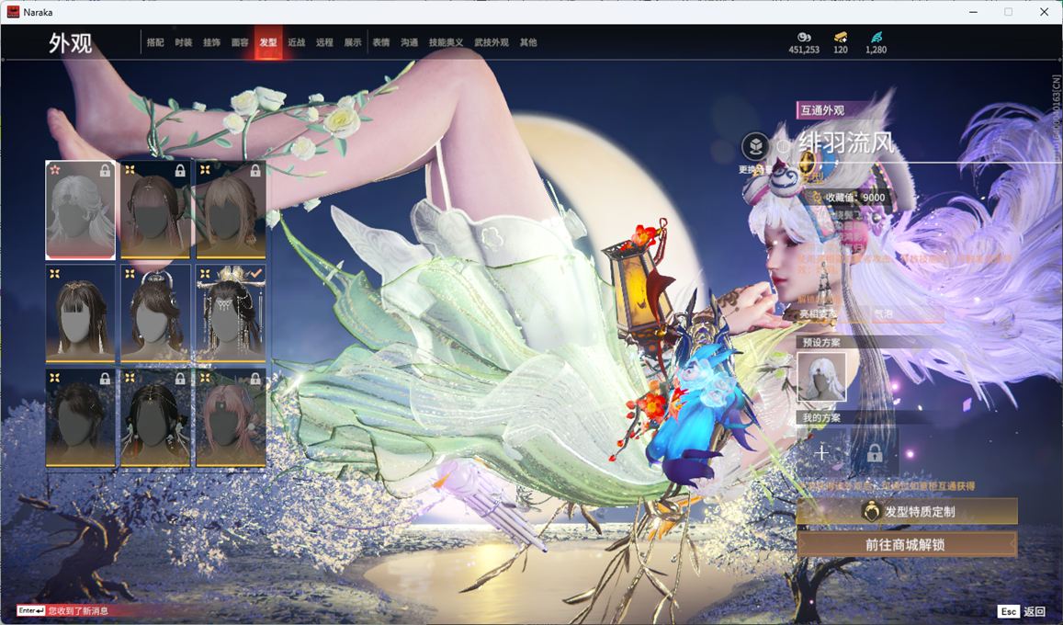Choose the pink-haired locked hairstyle
Image resolution: width=1063 pixels, height=625 pixels.
[231, 417]
